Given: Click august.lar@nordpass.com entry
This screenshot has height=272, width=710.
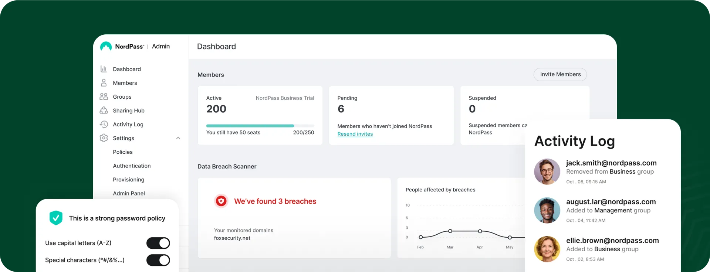Looking at the screenshot, I should click(x=611, y=202).
